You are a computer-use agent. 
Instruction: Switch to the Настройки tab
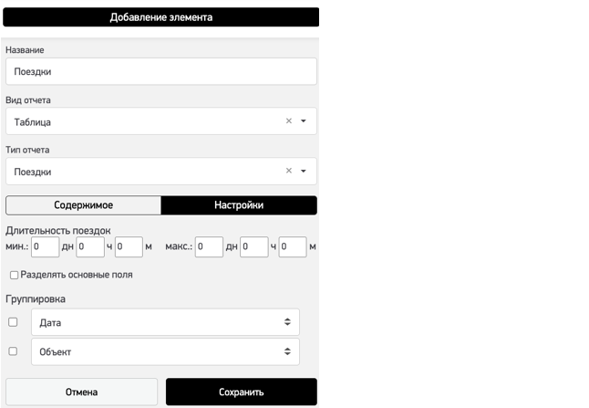point(239,205)
